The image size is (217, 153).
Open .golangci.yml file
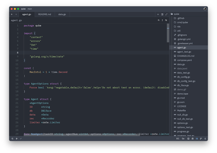189,39
